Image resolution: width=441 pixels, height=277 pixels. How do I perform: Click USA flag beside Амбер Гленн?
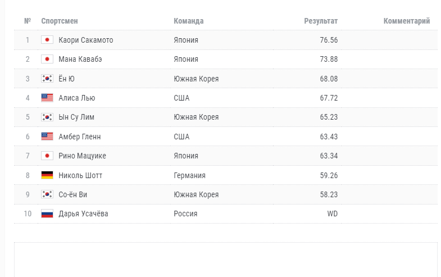click(47, 137)
